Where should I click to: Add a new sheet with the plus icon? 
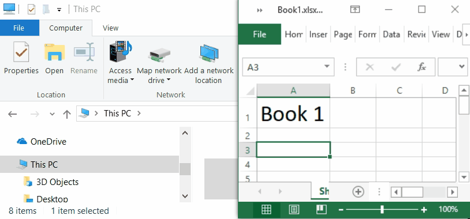tap(358, 191)
